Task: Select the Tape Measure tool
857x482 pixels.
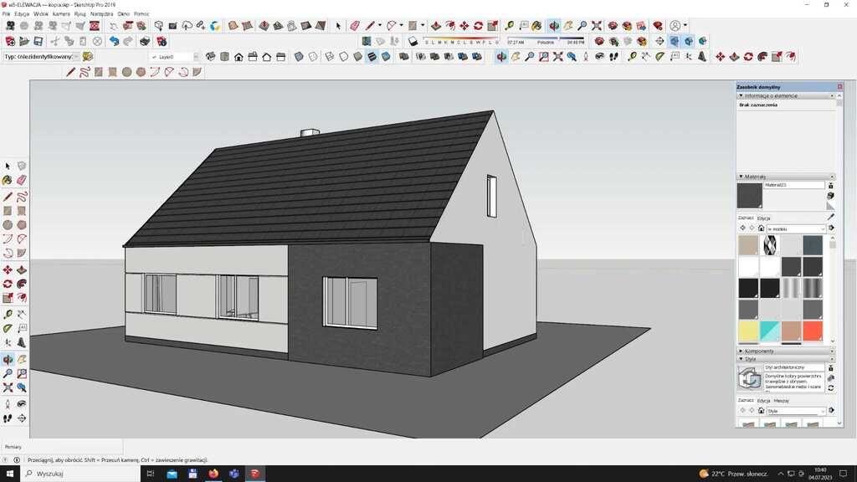Action: 8,315
